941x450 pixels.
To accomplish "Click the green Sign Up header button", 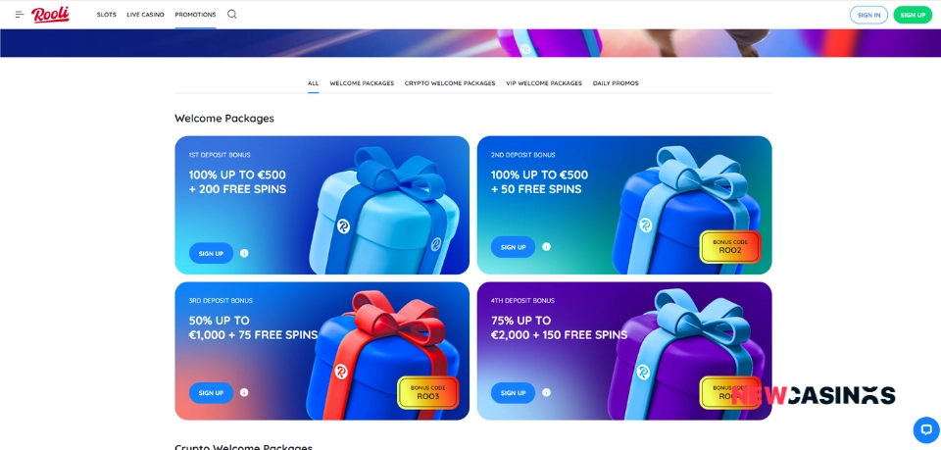I will tap(913, 15).
